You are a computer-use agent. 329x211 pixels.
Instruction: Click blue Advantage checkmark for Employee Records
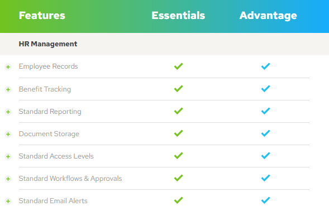click(x=266, y=66)
